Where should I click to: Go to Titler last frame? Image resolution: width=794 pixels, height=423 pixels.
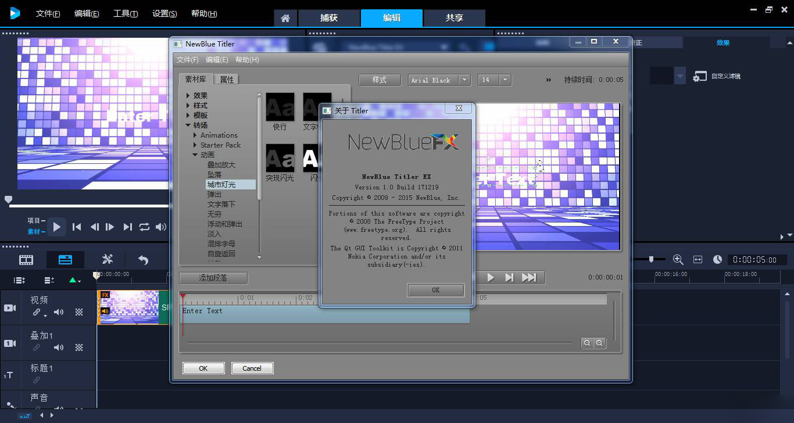coord(529,278)
